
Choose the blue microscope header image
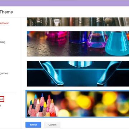click(78, 74)
